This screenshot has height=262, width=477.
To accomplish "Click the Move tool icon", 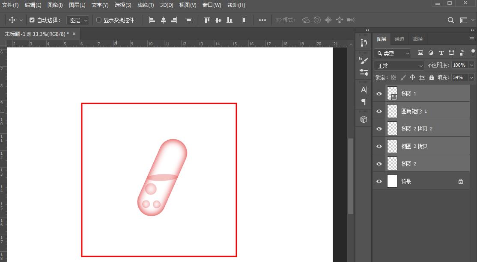I will [13, 20].
